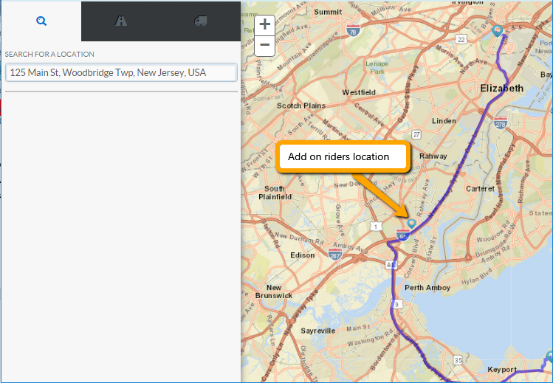Open the search location tab

point(41,21)
